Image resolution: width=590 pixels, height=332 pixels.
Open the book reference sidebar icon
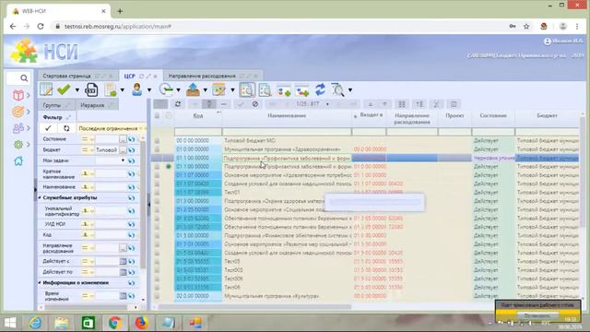18,95
